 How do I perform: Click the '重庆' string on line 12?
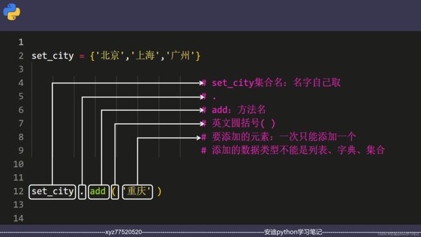tap(137, 192)
